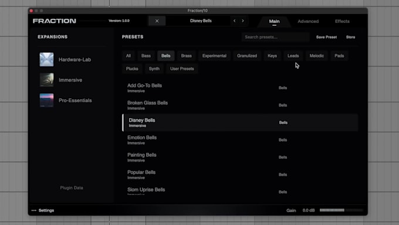Click the 0.0 dB gain value

pyautogui.click(x=309, y=210)
